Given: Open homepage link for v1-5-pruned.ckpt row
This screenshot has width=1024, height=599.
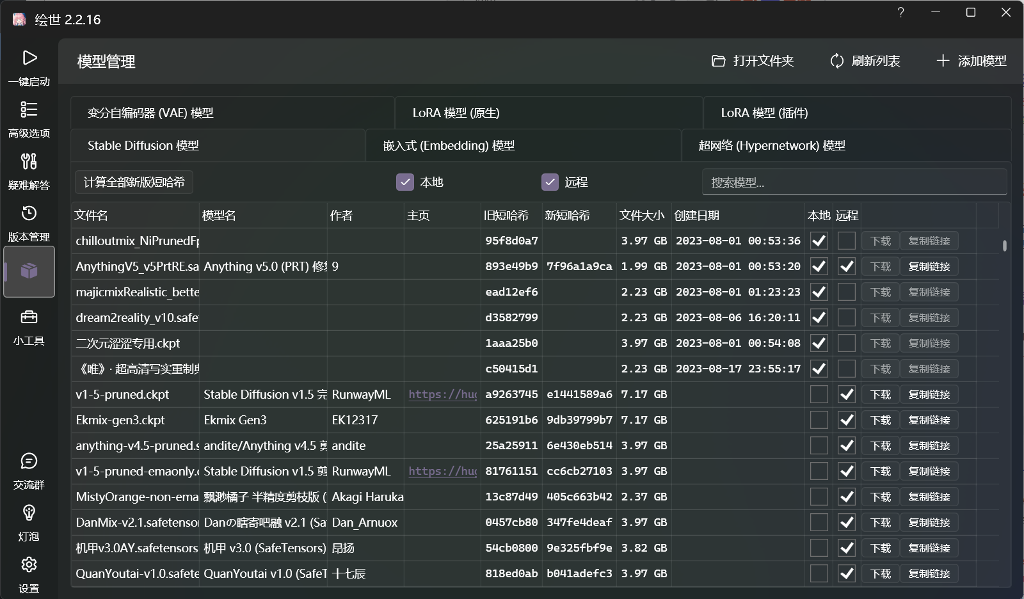Looking at the screenshot, I should click(443, 394).
